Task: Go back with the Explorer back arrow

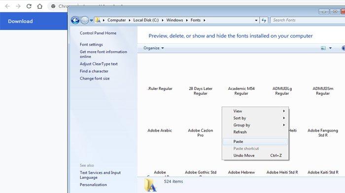Action: pyautogui.click(x=75, y=20)
